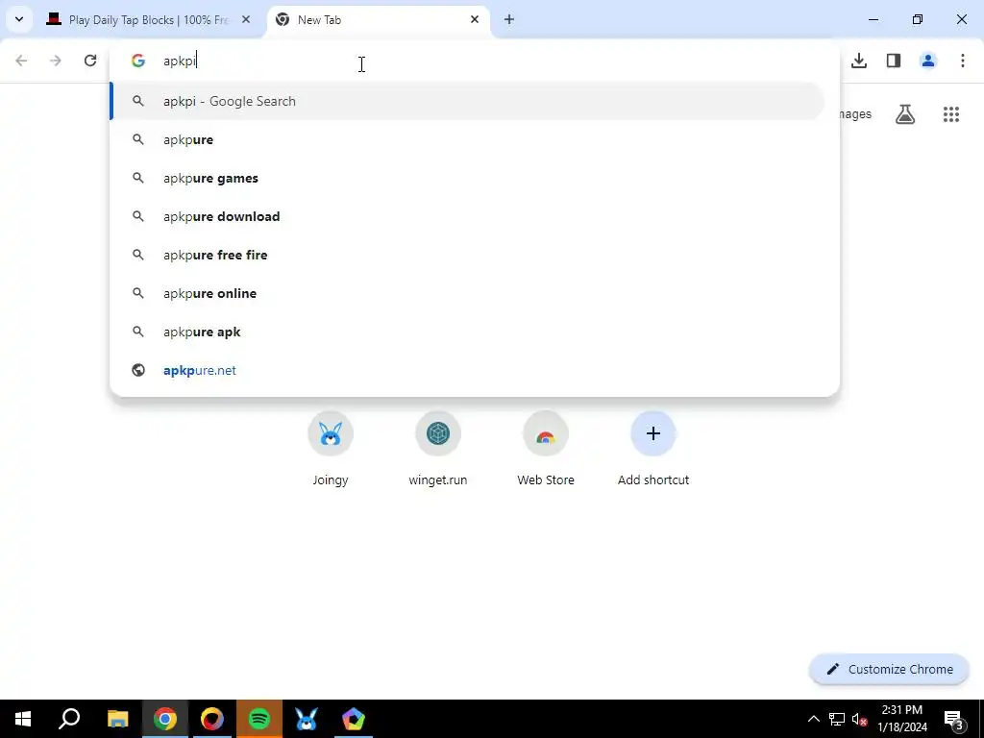This screenshot has width=984, height=738.
Task: Click the Chrome taskbar icon
Action: [165, 719]
